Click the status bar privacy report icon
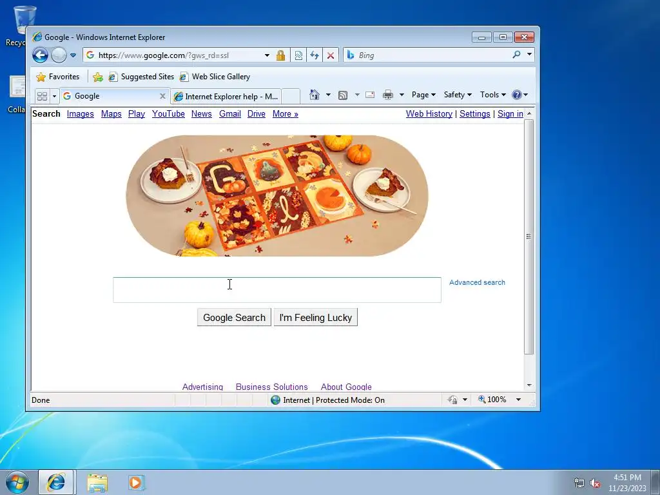660x495 pixels. click(452, 400)
